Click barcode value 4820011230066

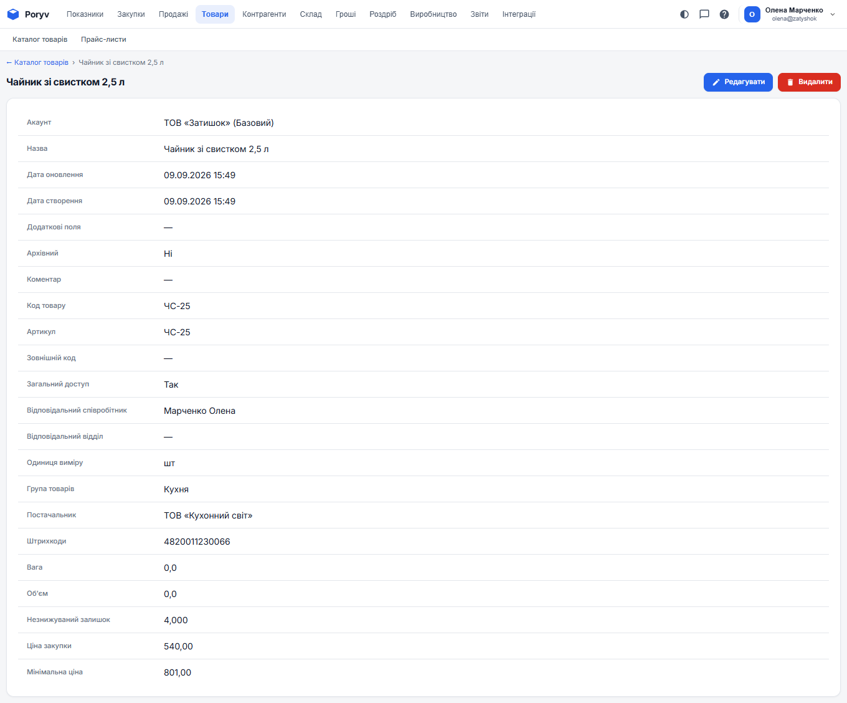(197, 542)
